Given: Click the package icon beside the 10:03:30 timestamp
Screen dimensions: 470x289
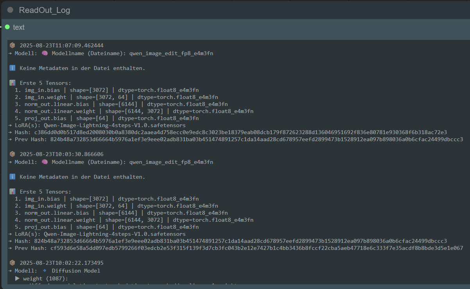Looking at the screenshot, I should coord(12,154).
